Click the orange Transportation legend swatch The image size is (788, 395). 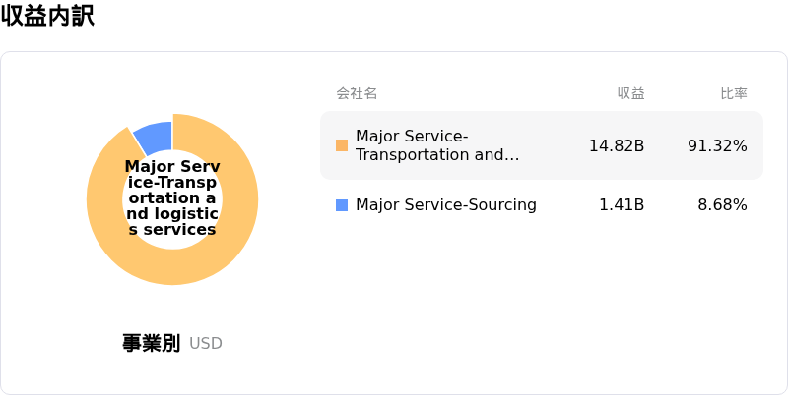tap(342, 145)
